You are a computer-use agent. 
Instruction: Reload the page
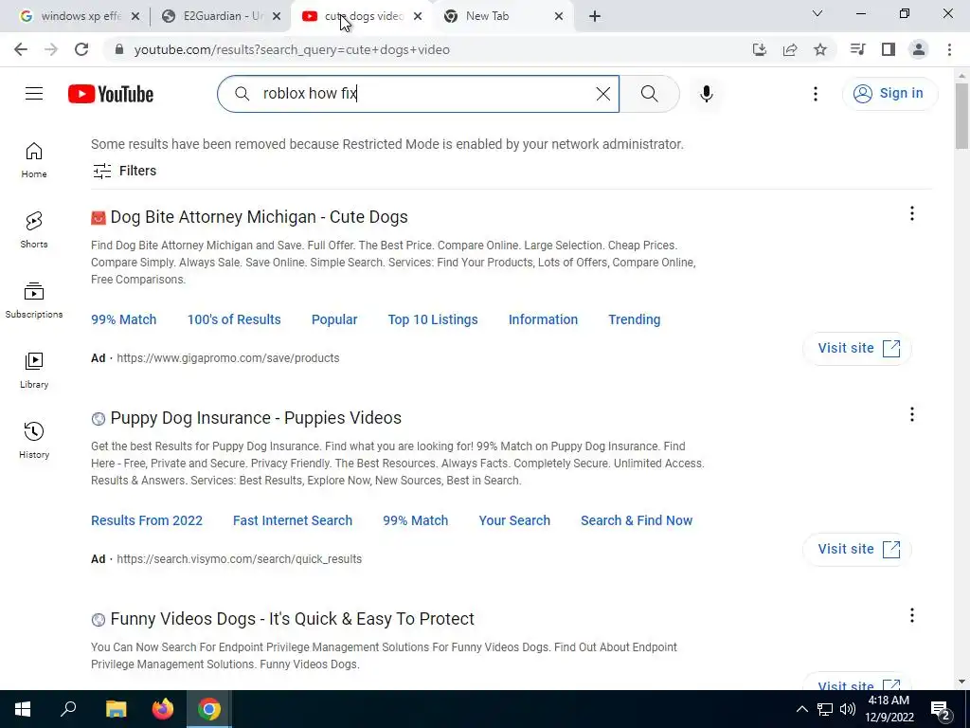coord(81,49)
